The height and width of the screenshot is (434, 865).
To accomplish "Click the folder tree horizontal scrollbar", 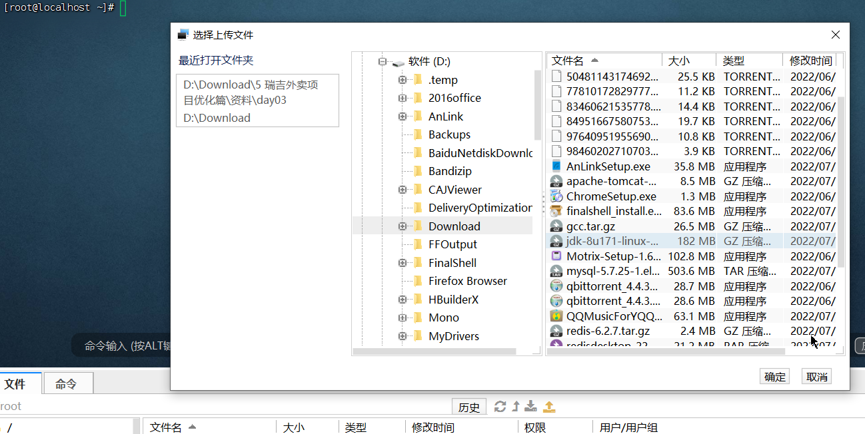I will coord(434,350).
